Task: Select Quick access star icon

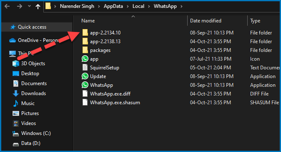Action: point(13,27)
